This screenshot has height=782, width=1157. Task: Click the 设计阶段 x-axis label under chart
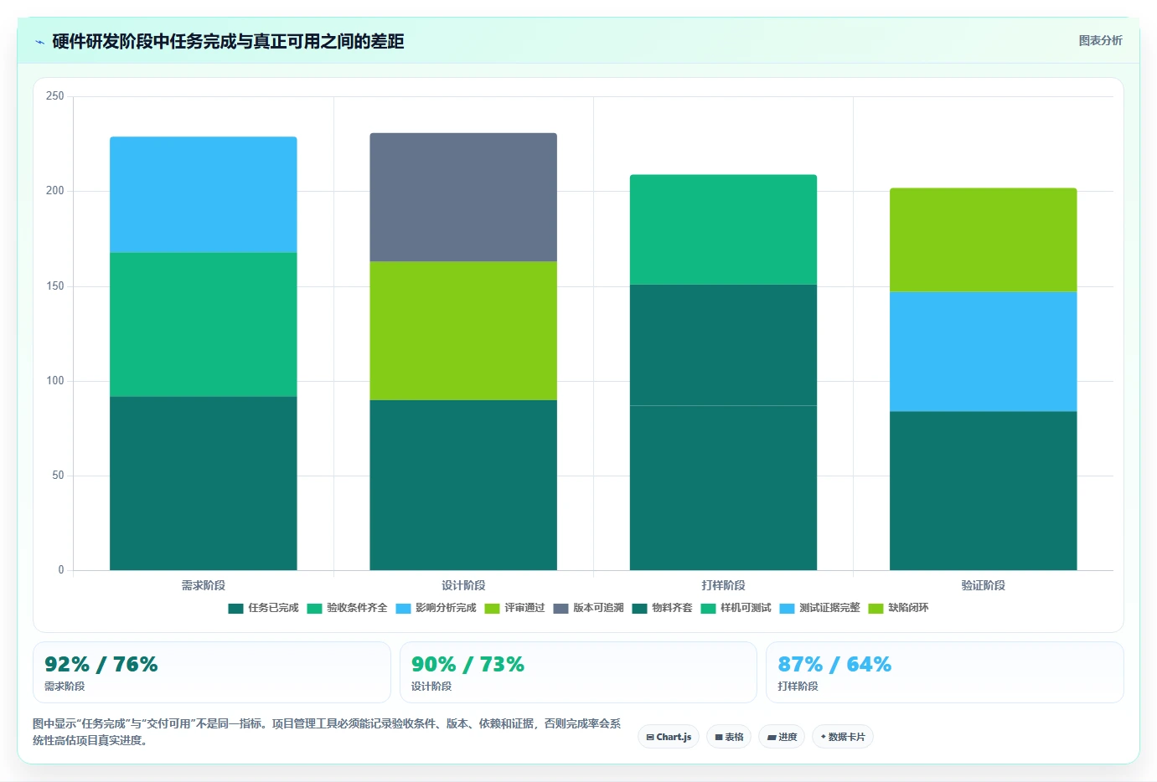tap(463, 585)
